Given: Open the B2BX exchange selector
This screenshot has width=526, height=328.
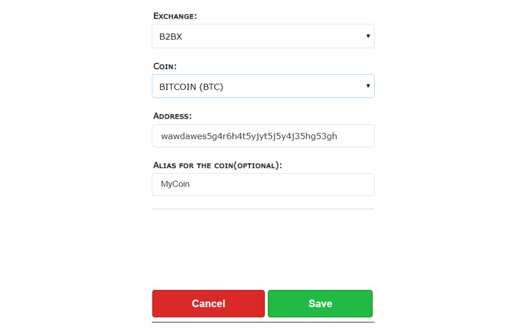Looking at the screenshot, I should tap(263, 36).
